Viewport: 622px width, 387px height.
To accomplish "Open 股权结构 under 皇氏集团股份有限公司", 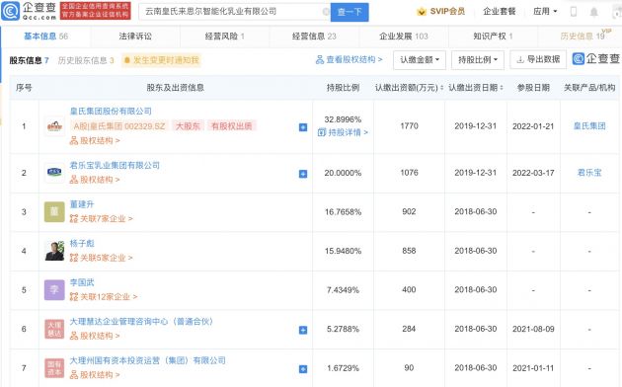I will 95,140.
